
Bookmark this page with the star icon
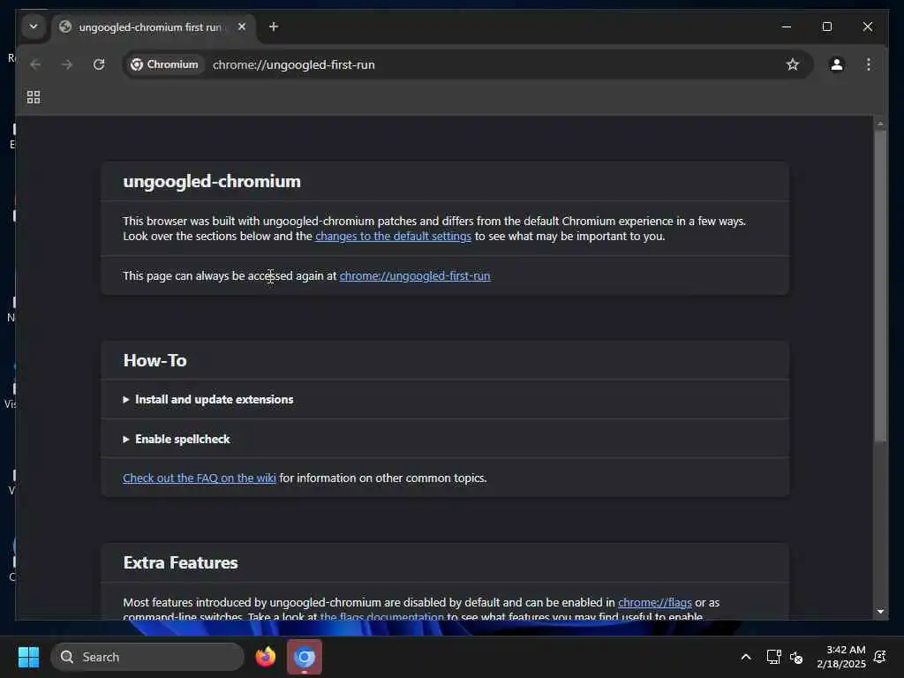pyautogui.click(x=793, y=64)
